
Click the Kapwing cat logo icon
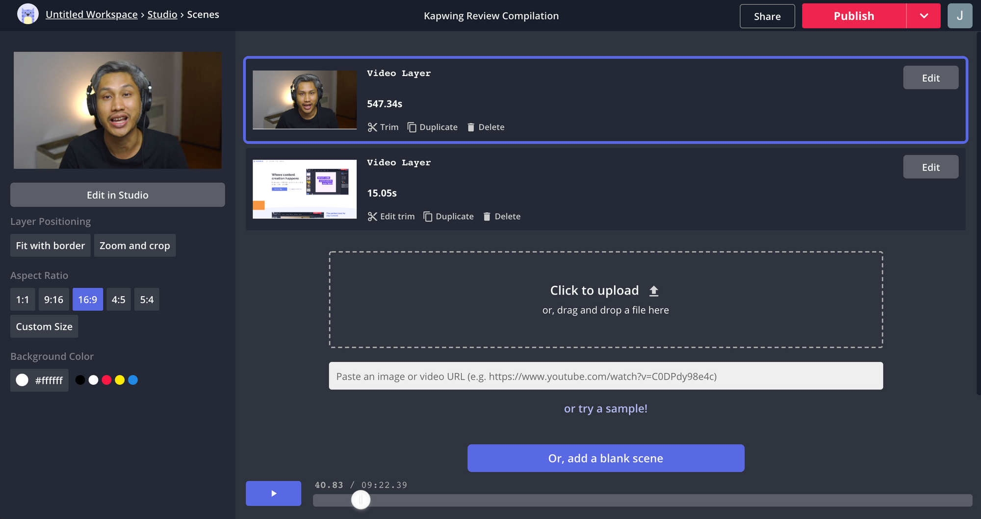click(x=27, y=14)
